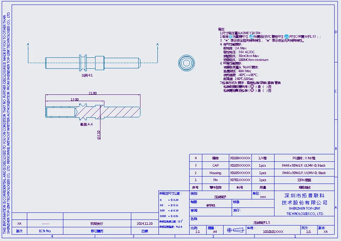Select the right section arrow labeled A

(157, 45)
